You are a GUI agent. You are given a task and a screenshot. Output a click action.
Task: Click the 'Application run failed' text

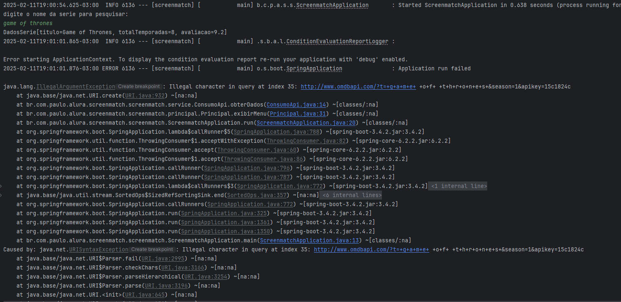435,69
